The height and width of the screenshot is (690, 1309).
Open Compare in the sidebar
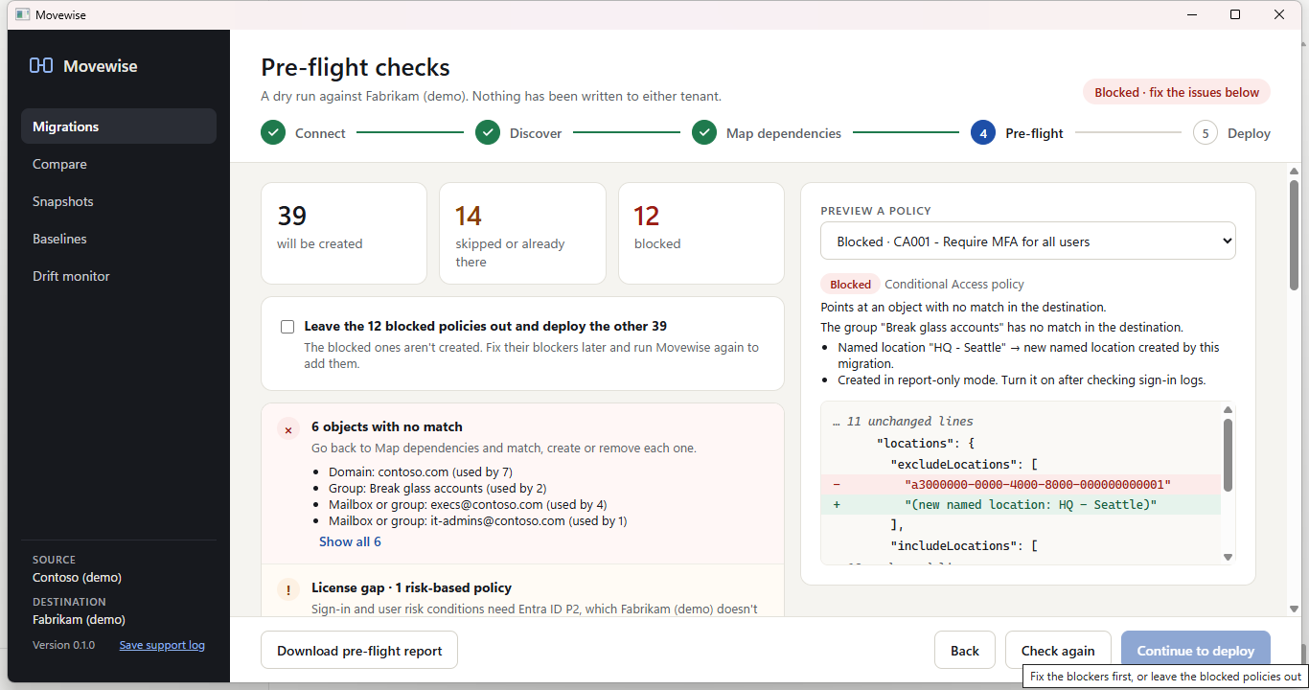pos(119,164)
